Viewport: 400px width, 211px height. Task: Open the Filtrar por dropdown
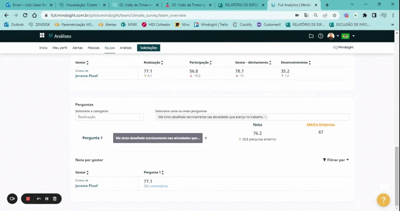click(336, 160)
